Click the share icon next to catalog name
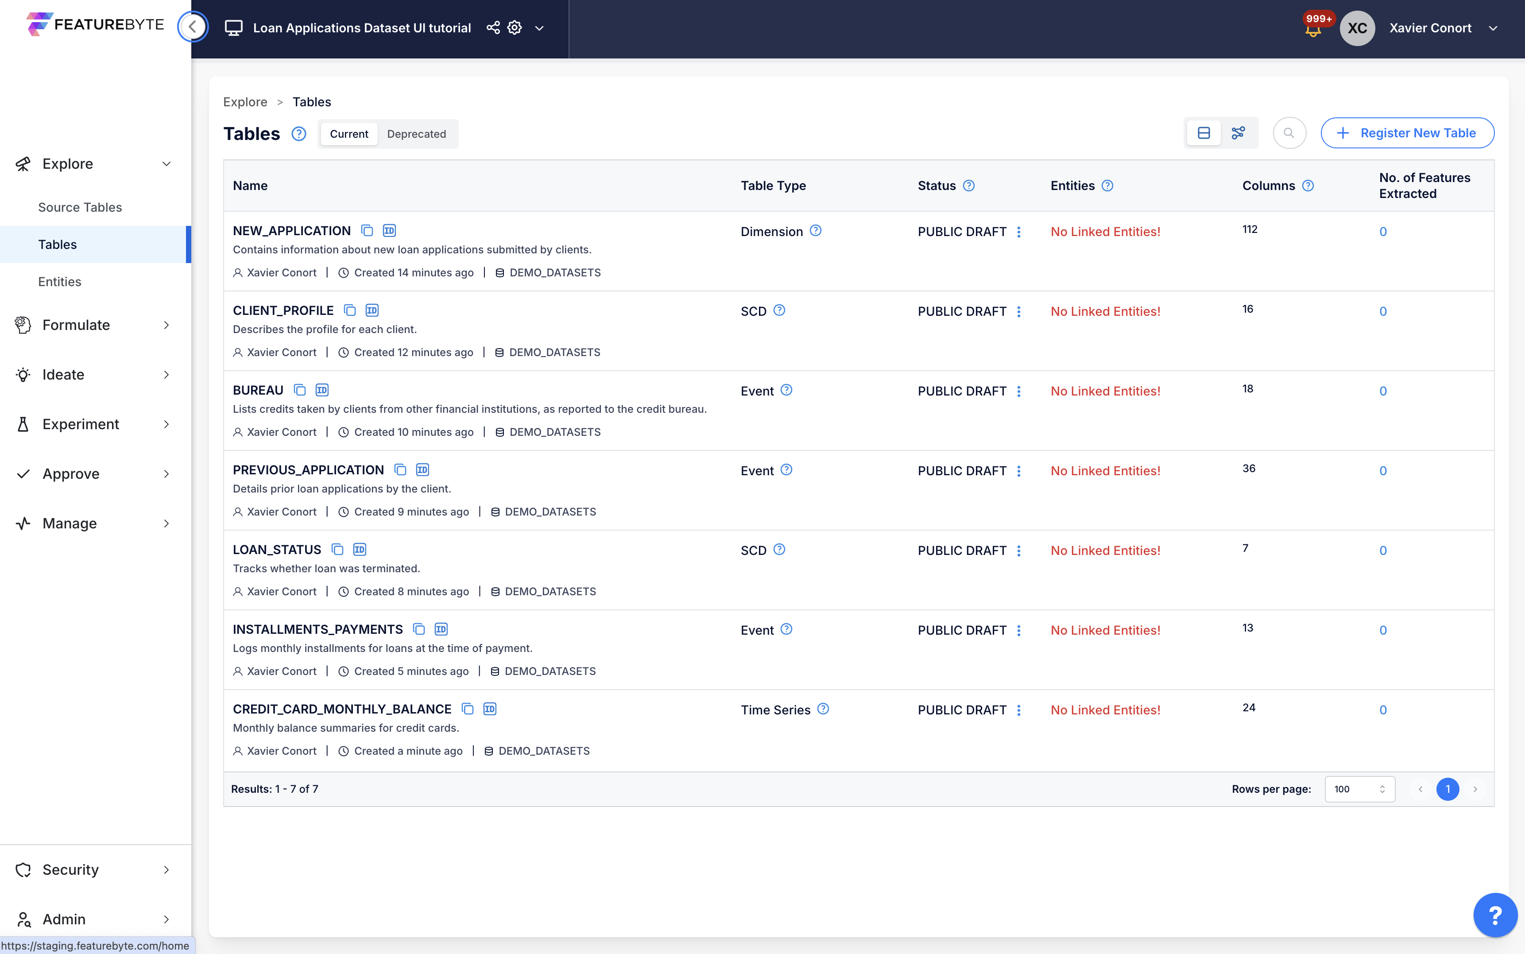 (493, 28)
